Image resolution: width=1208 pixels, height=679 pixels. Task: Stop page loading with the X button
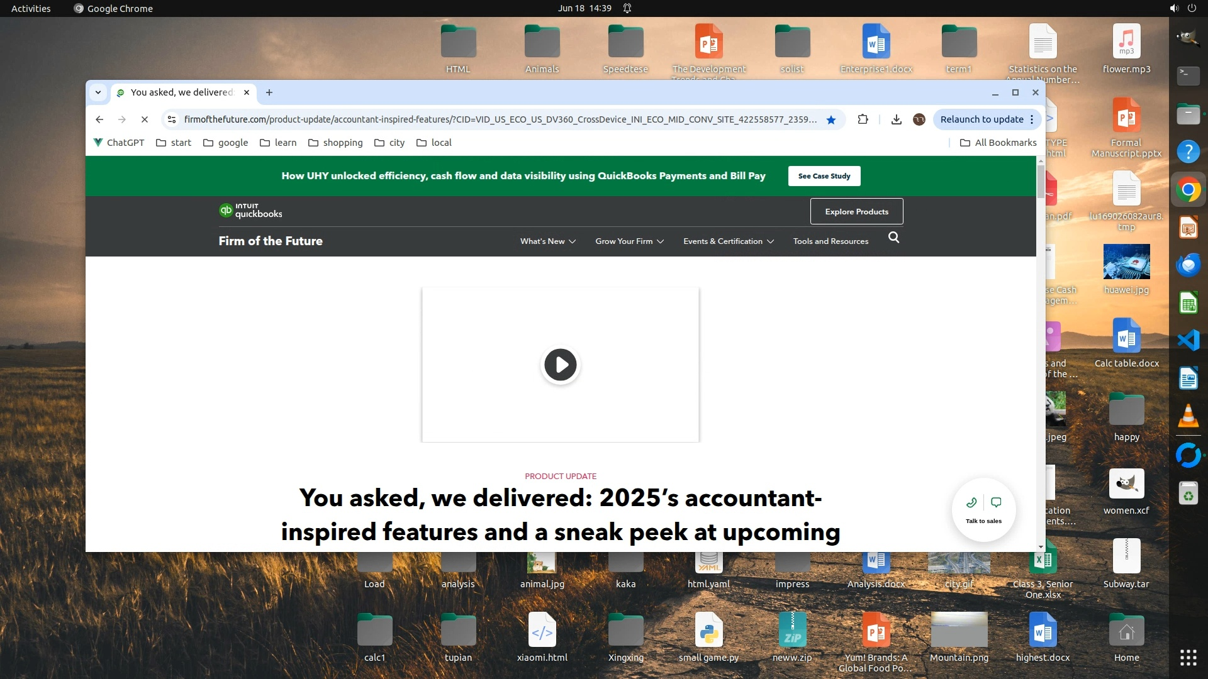[145, 119]
